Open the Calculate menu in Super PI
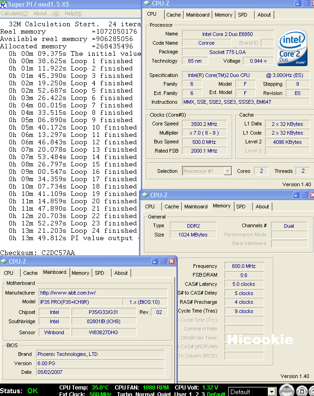This screenshot has width=314, height=396. tap(14, 13)
